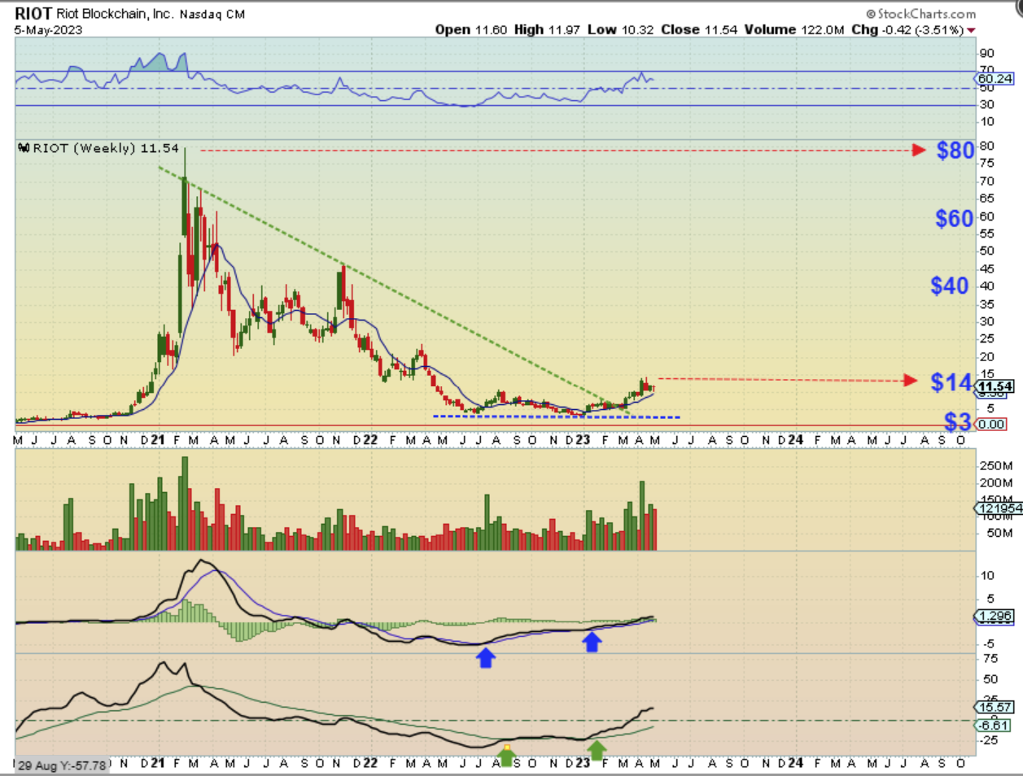Image resolution: width=1023 pixels, height=776 pixels.
Task: Click the RIOT ticker symbol in header
Action: point(33,14)
